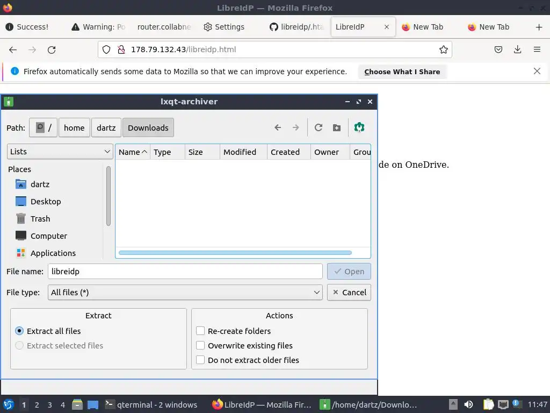Close the LibreIdP tab

click(x=387, y=27)
